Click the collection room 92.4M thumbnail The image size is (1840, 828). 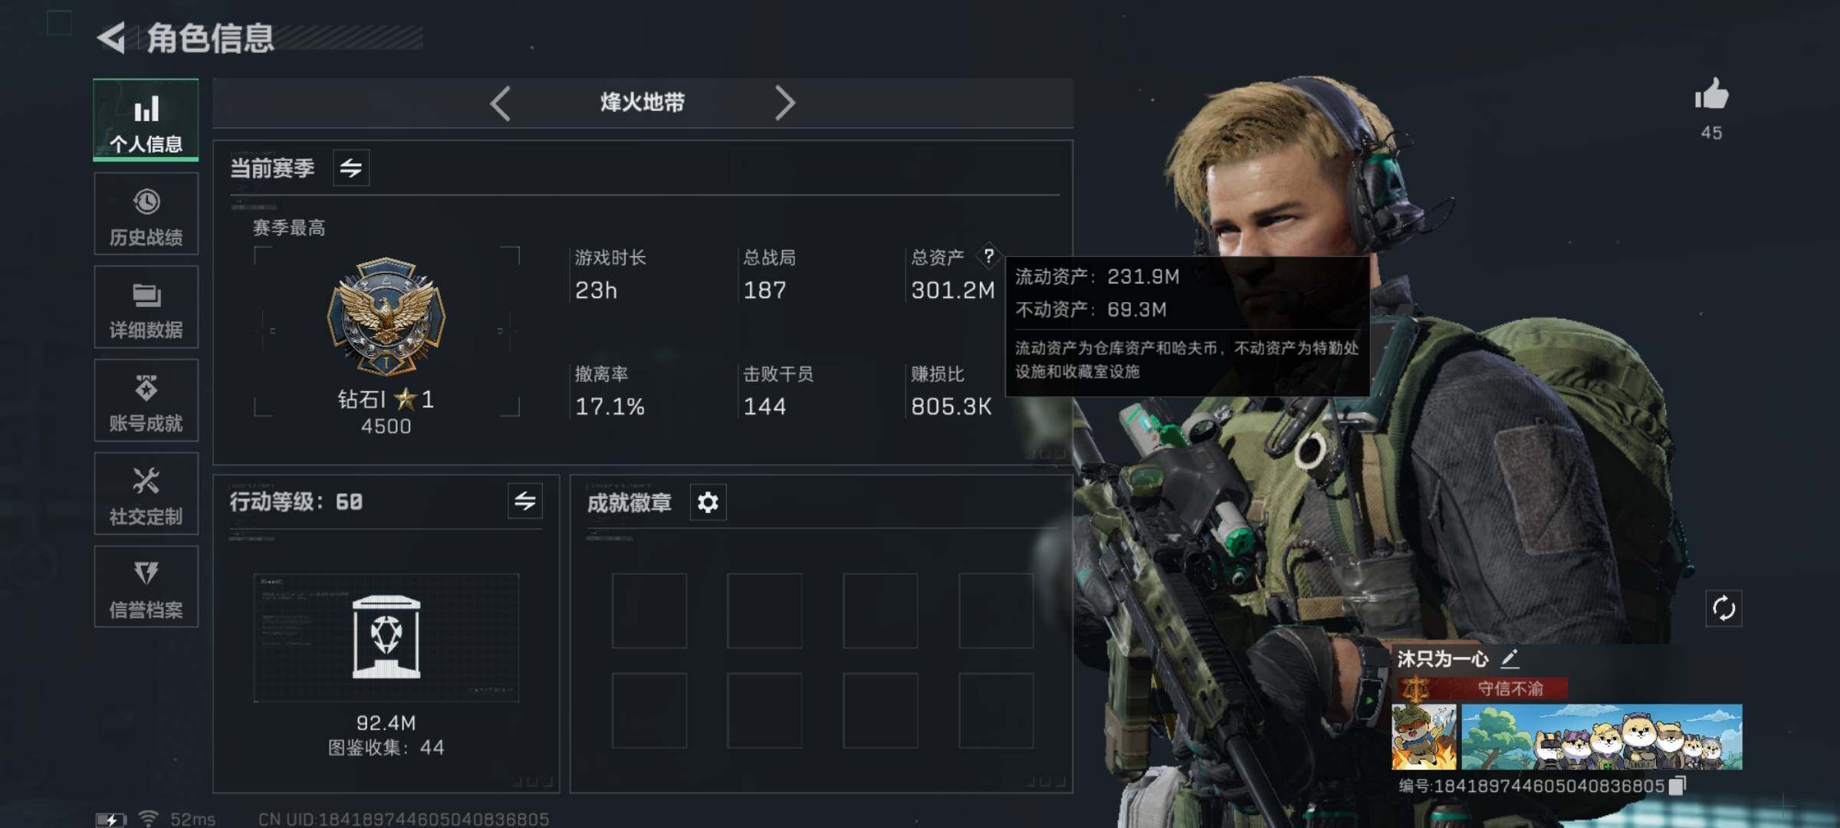[x=386, y=638]
